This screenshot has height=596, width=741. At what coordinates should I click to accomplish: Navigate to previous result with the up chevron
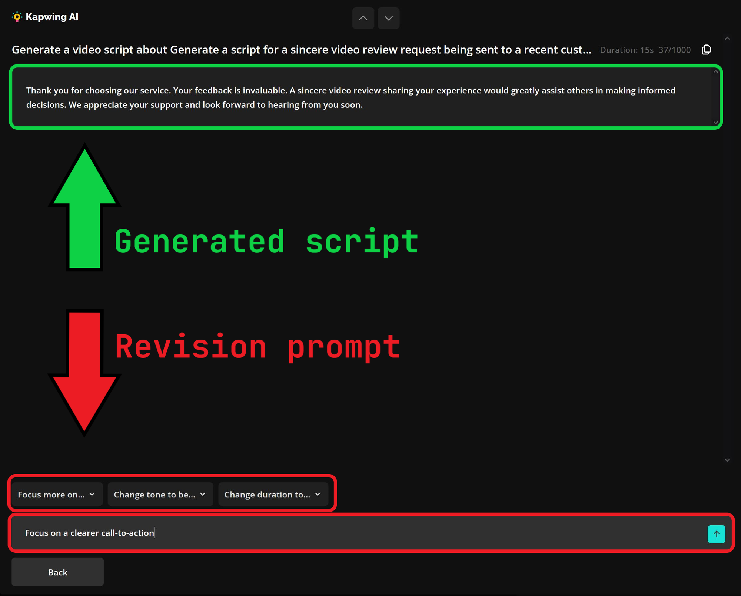coord(363,18)
